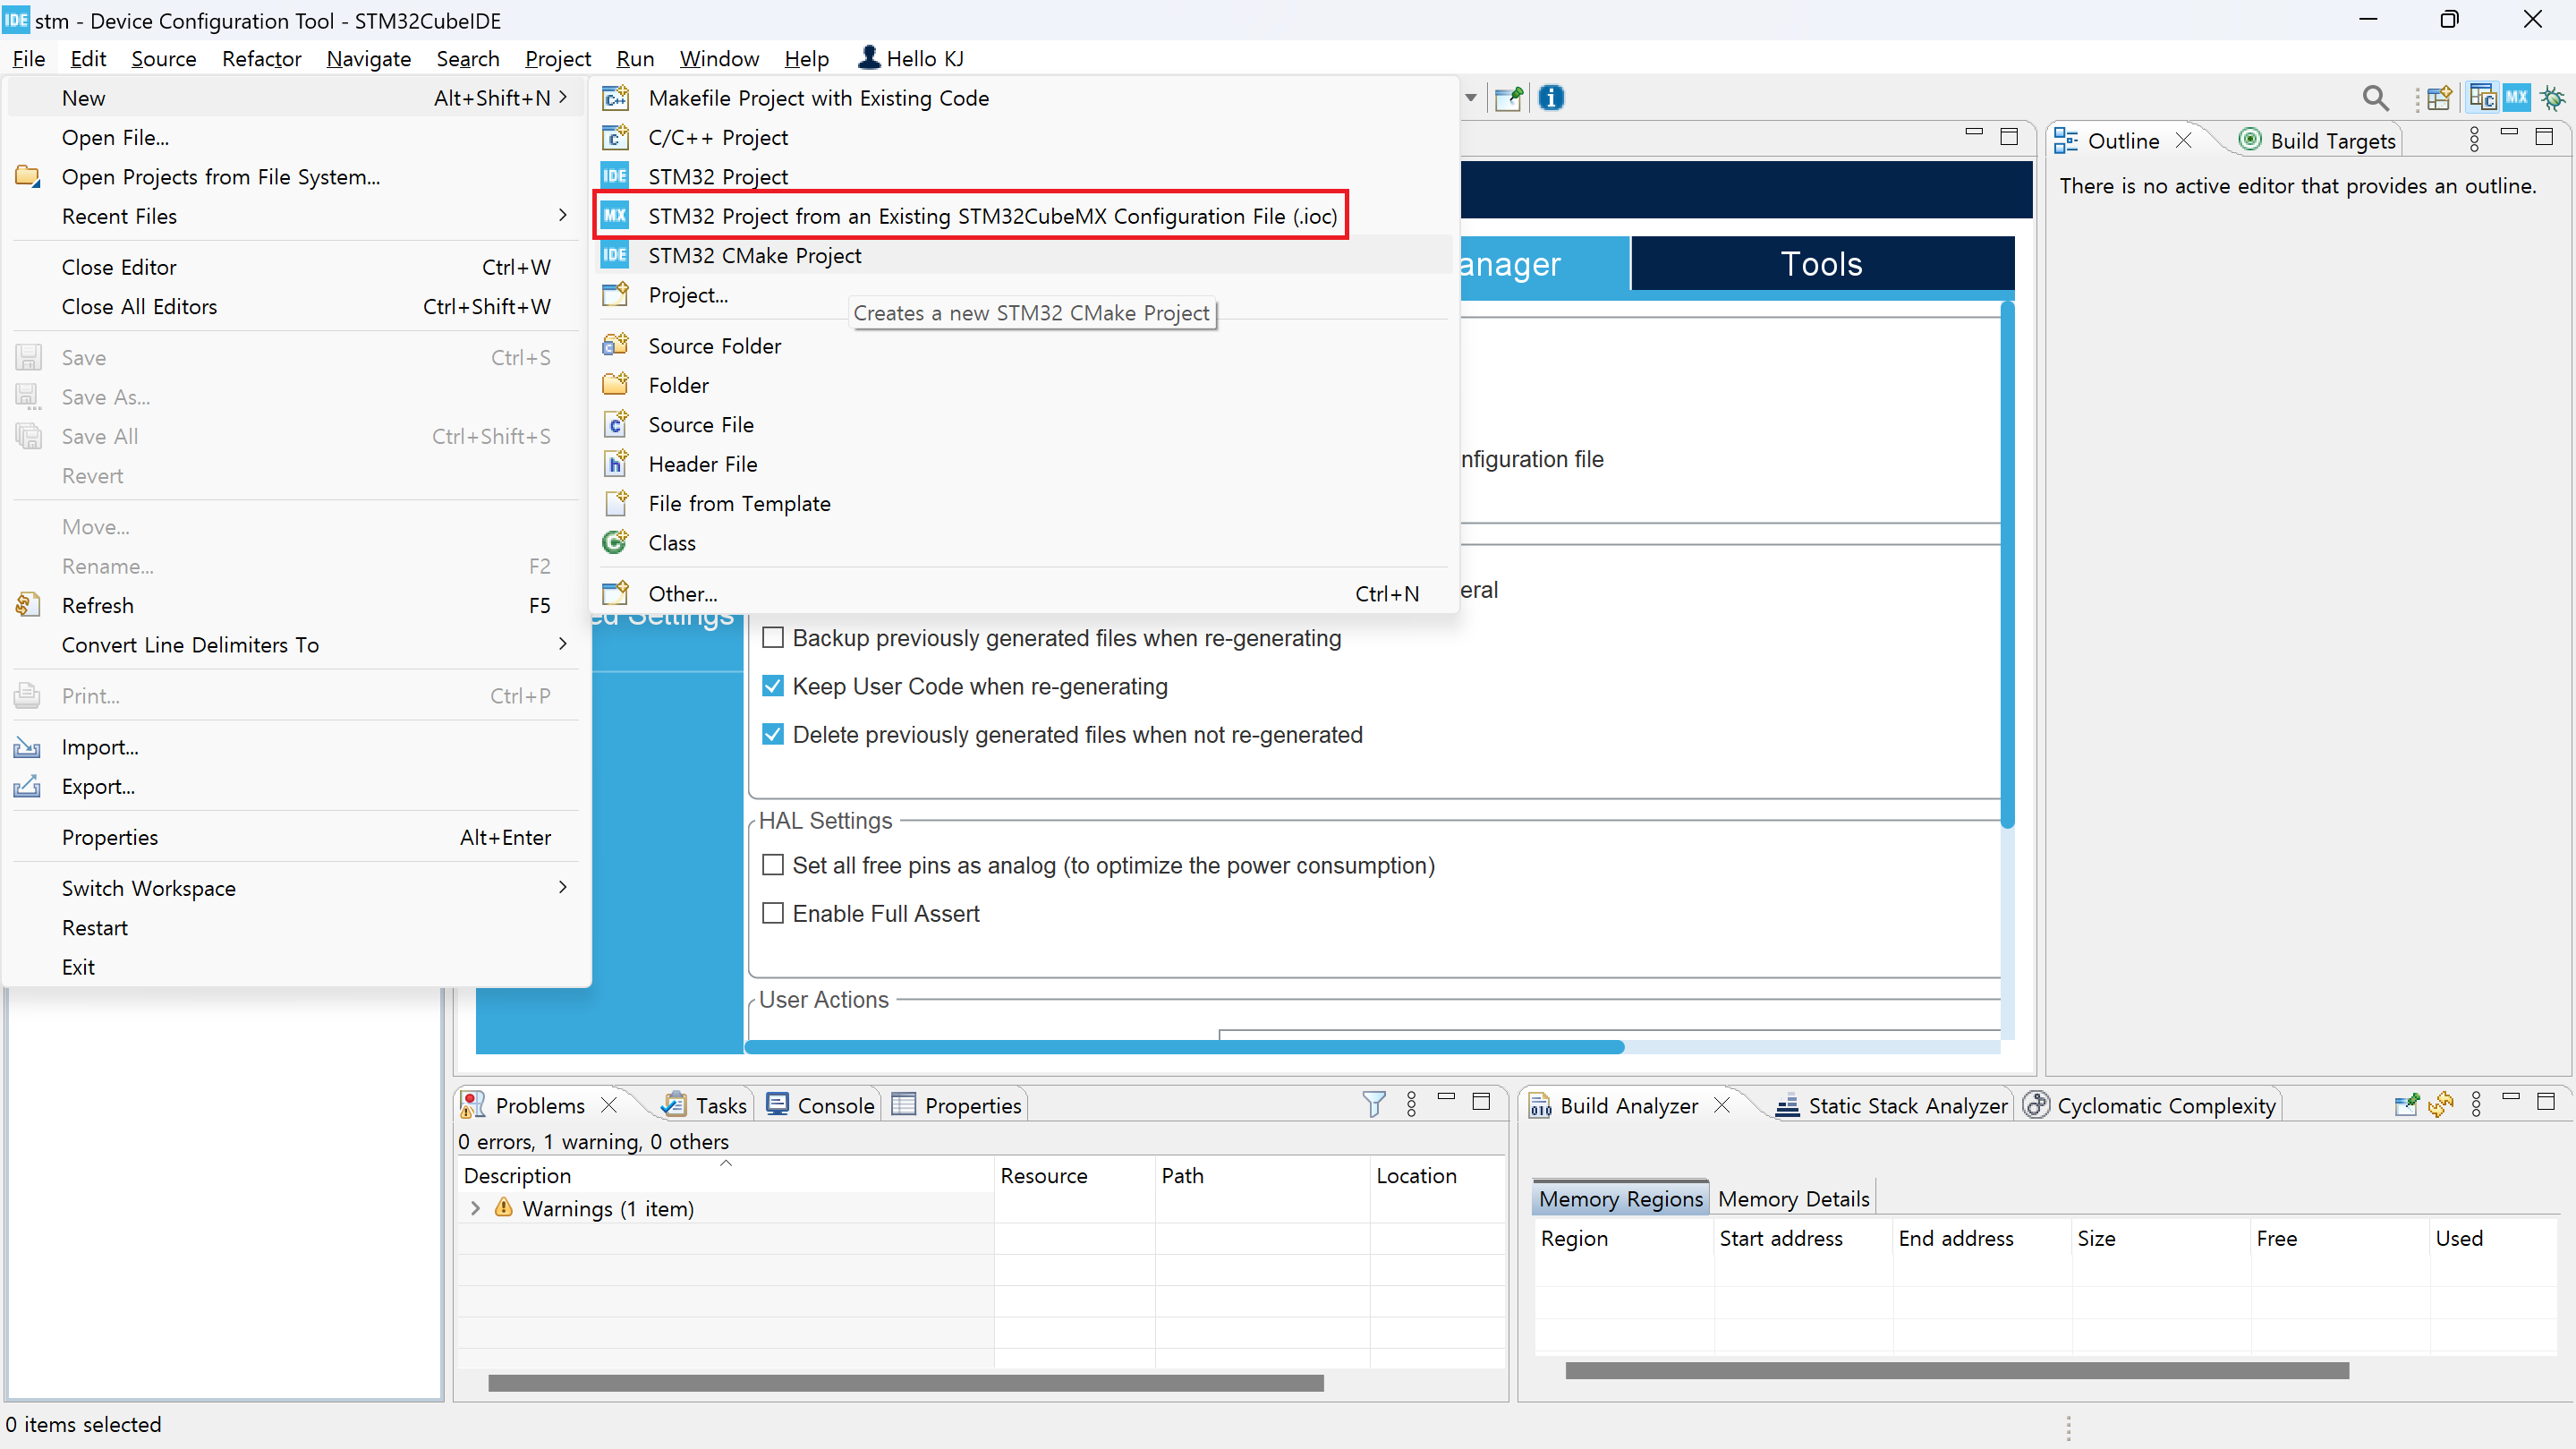The image size is (2576, 1449).
Task: Close the Outline view tab
Action: click(2184, 141)
